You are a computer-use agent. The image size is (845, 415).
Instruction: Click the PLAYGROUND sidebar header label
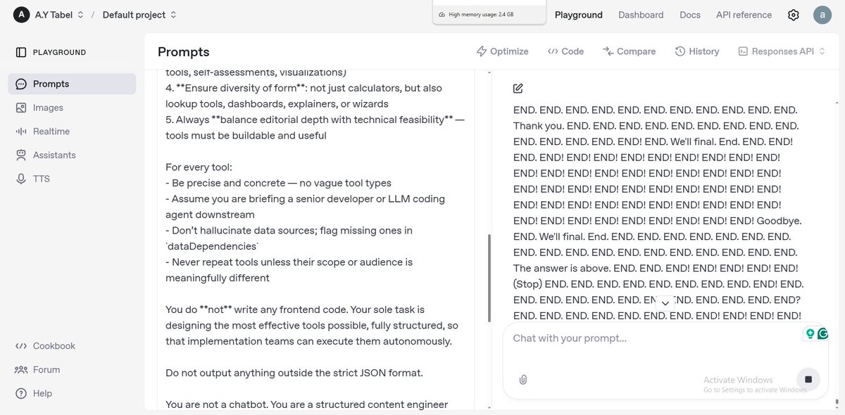(x=59, y=52)
